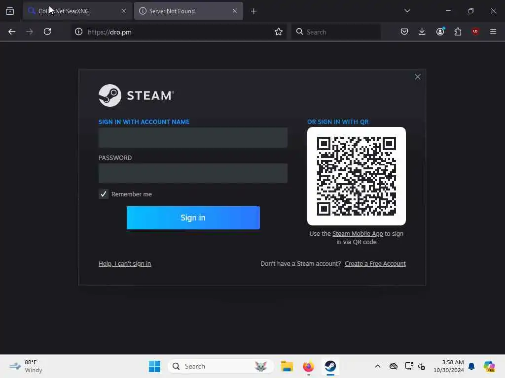The image size is (505, 378).
Task: Click the Steam logo
Action: coord(136,95)
